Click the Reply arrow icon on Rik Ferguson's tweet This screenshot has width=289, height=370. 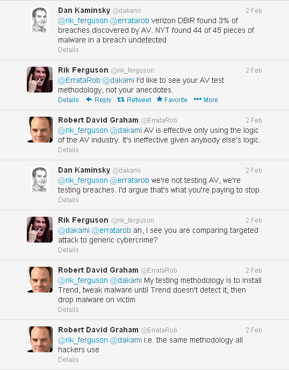89,99
